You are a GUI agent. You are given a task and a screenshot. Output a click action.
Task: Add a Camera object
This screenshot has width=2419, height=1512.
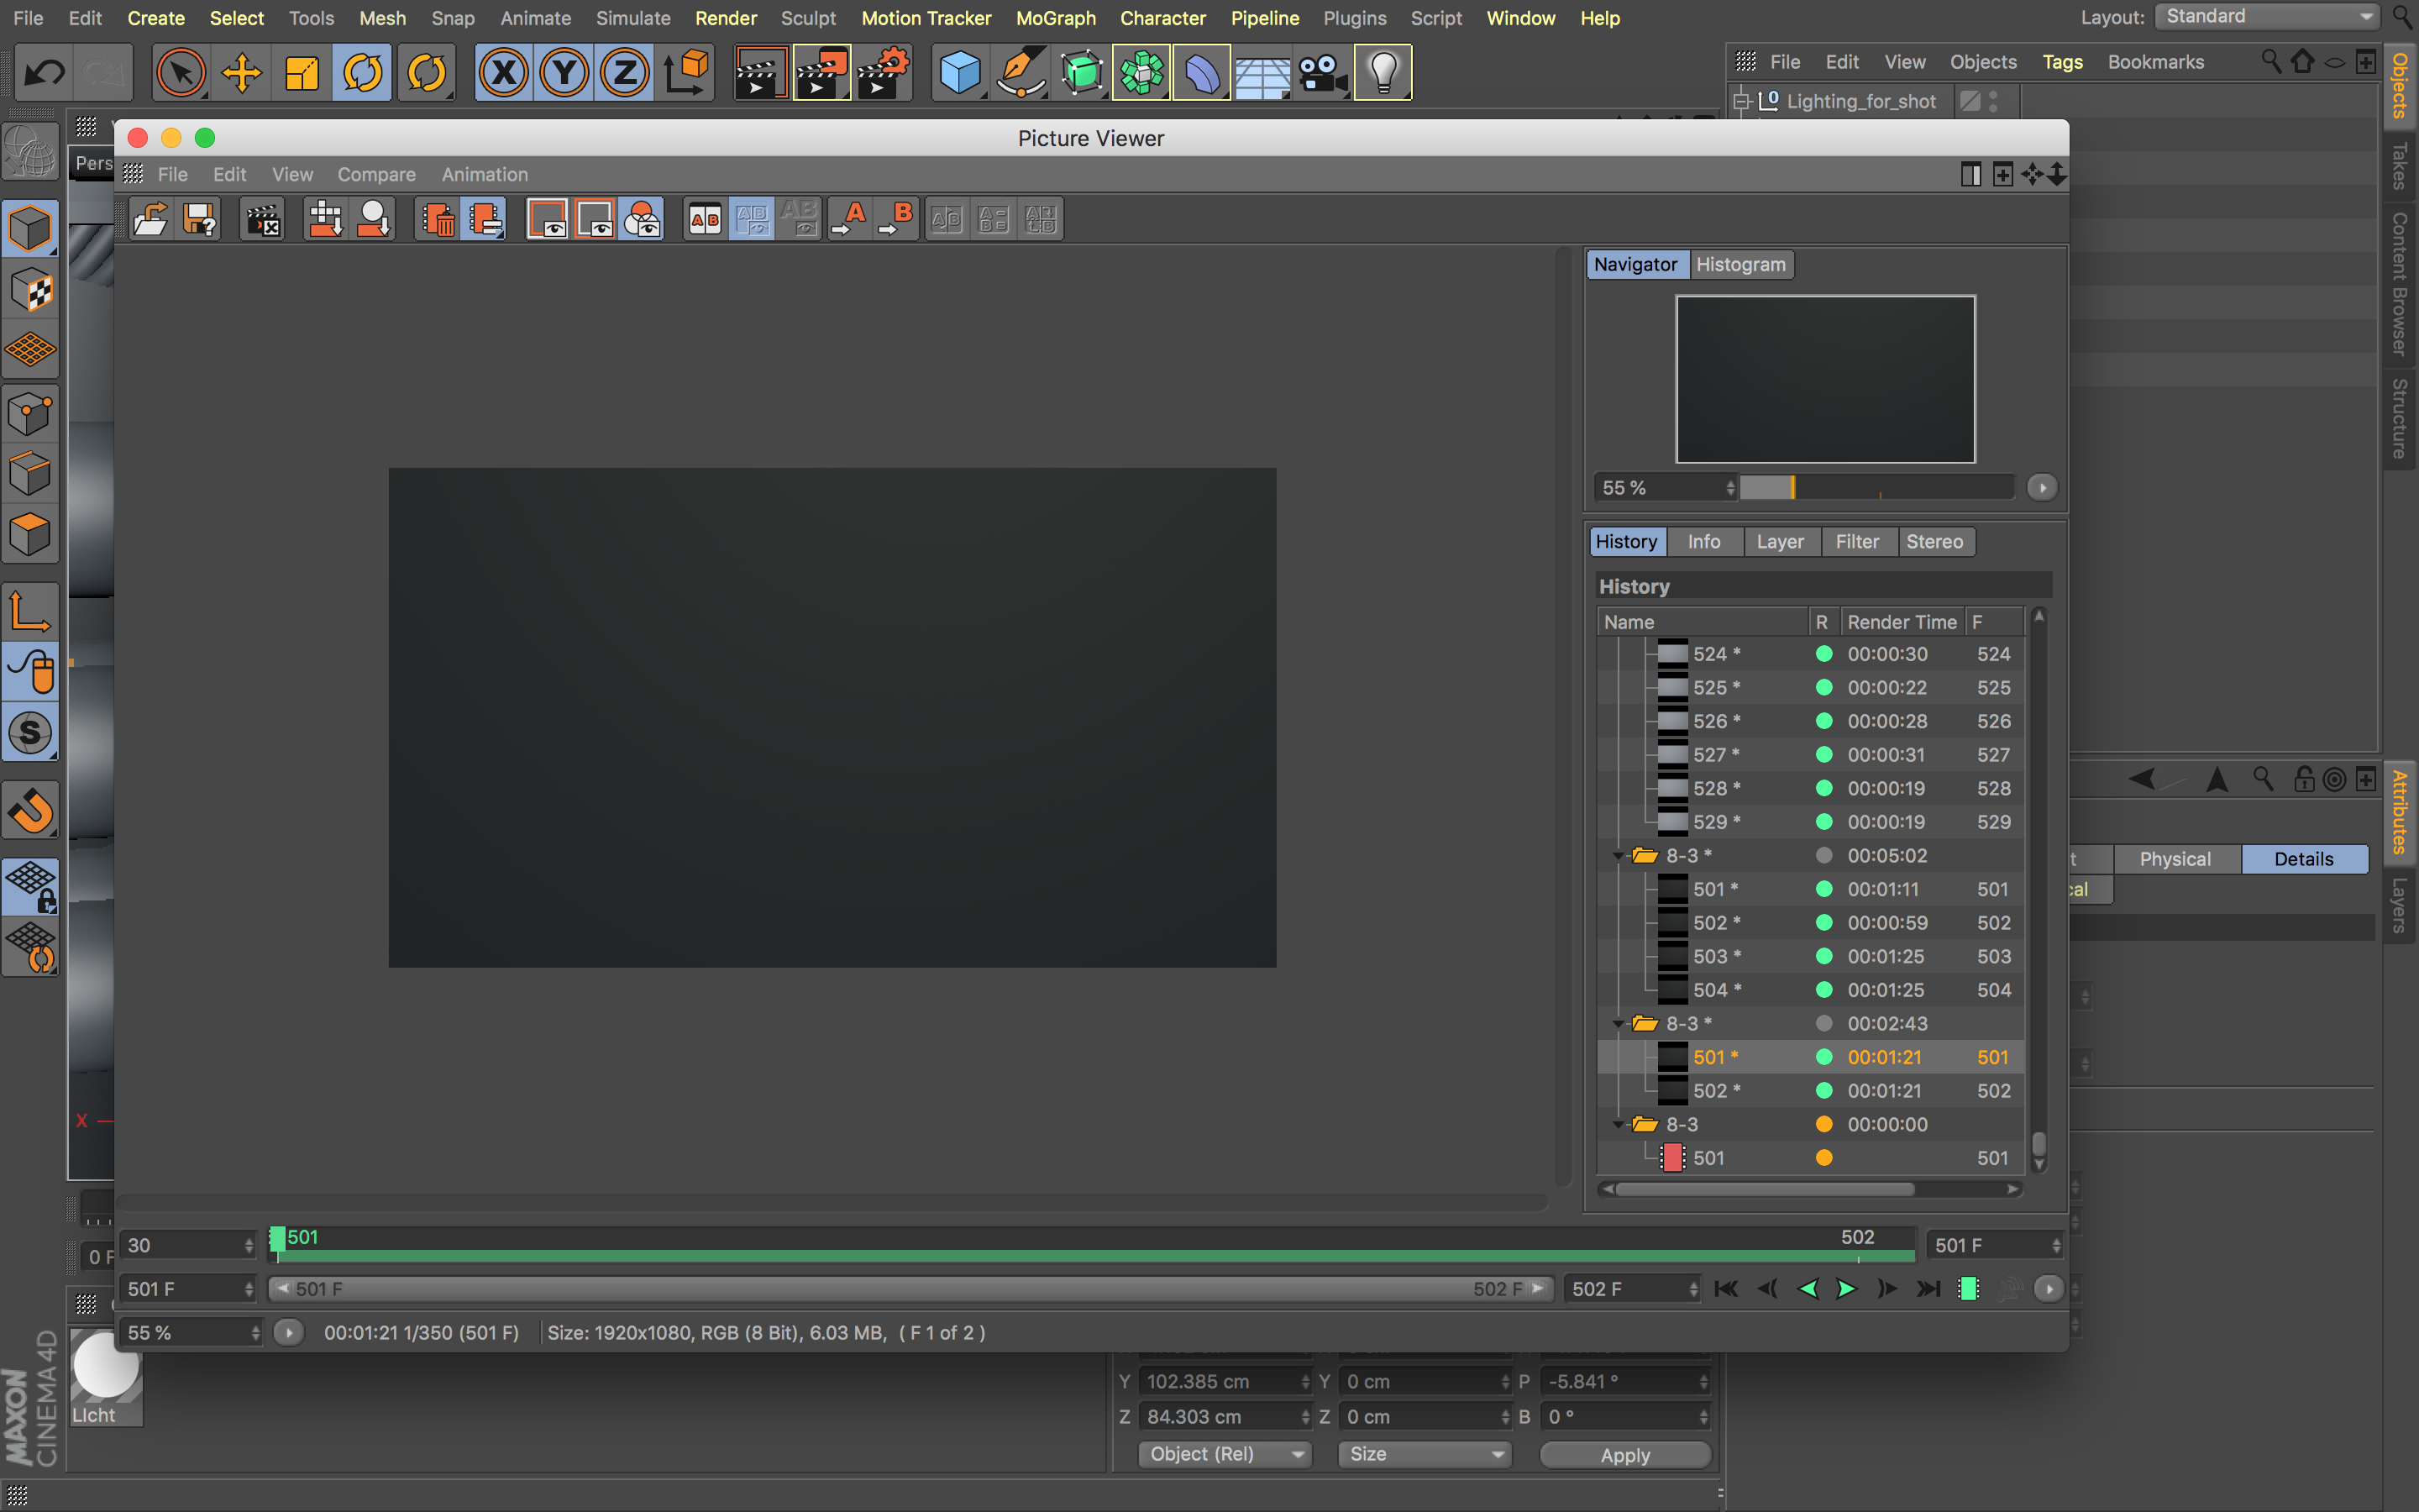(x=1324, y=72)
